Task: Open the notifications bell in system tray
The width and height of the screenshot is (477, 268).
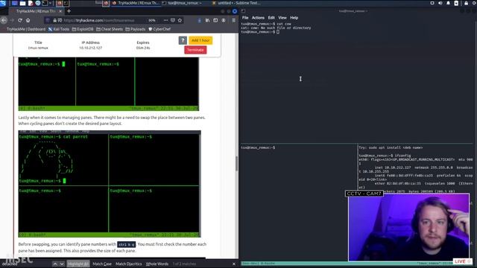Action: tap(448, 3)
